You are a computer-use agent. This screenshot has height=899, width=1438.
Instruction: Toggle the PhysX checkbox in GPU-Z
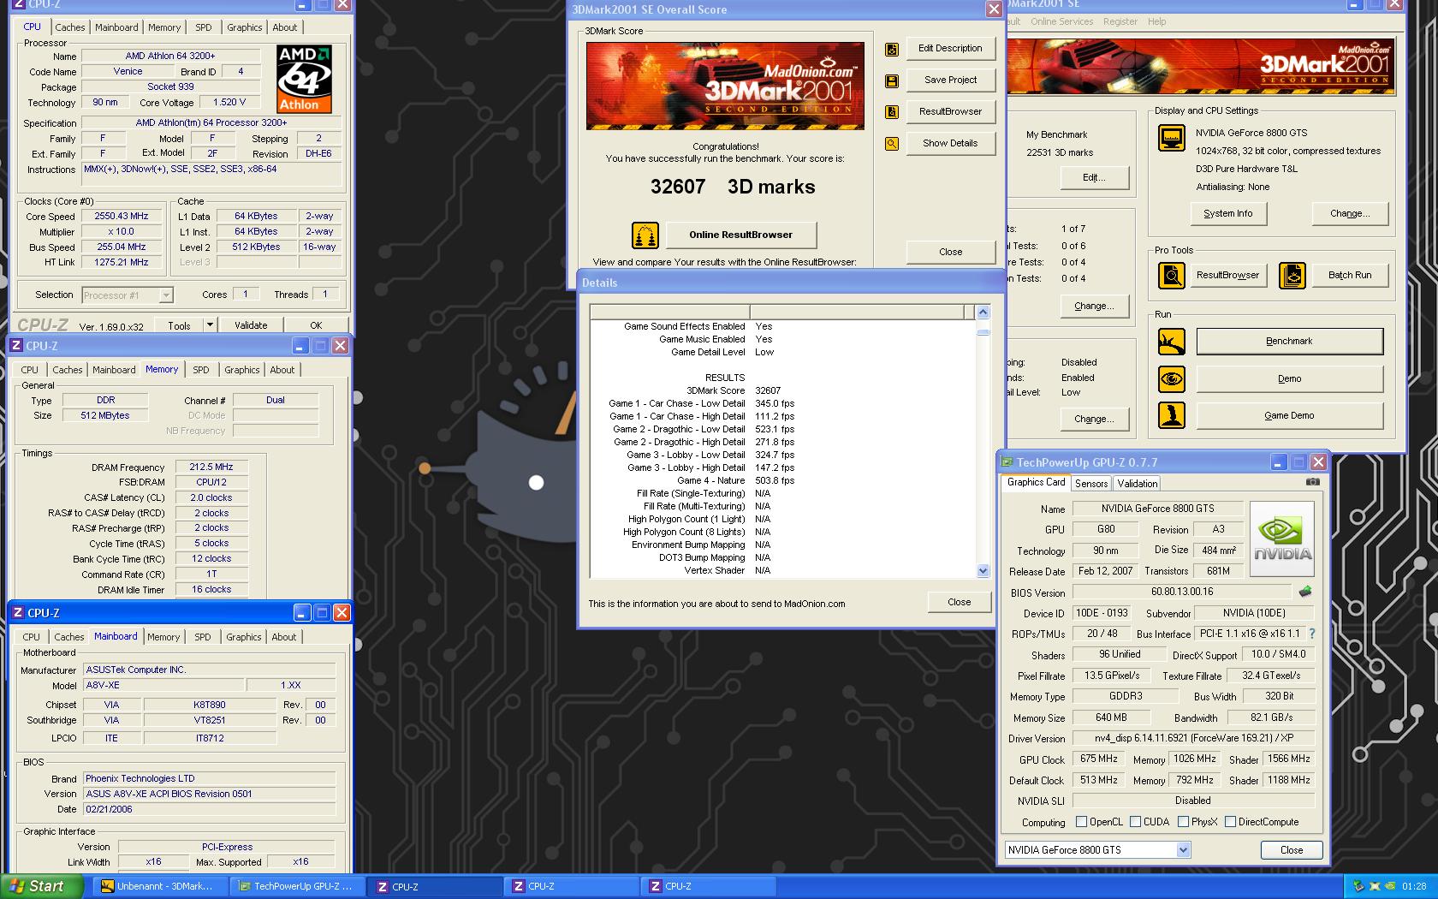(1183, 822)
